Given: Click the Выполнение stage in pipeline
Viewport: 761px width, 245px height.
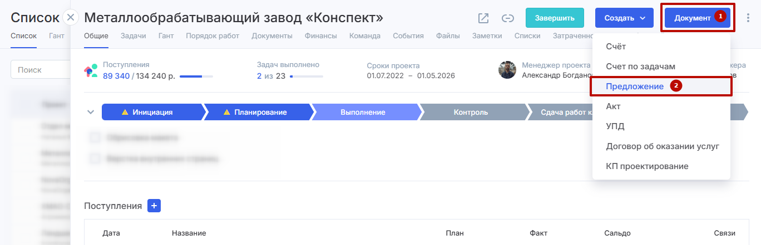Looking at the screenshot, I should click(x=364, y=113).
